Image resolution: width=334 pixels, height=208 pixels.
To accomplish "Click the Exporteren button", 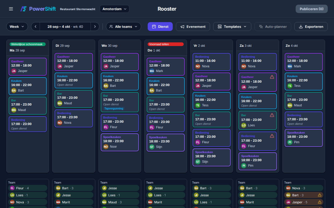I will coord(311,27).
